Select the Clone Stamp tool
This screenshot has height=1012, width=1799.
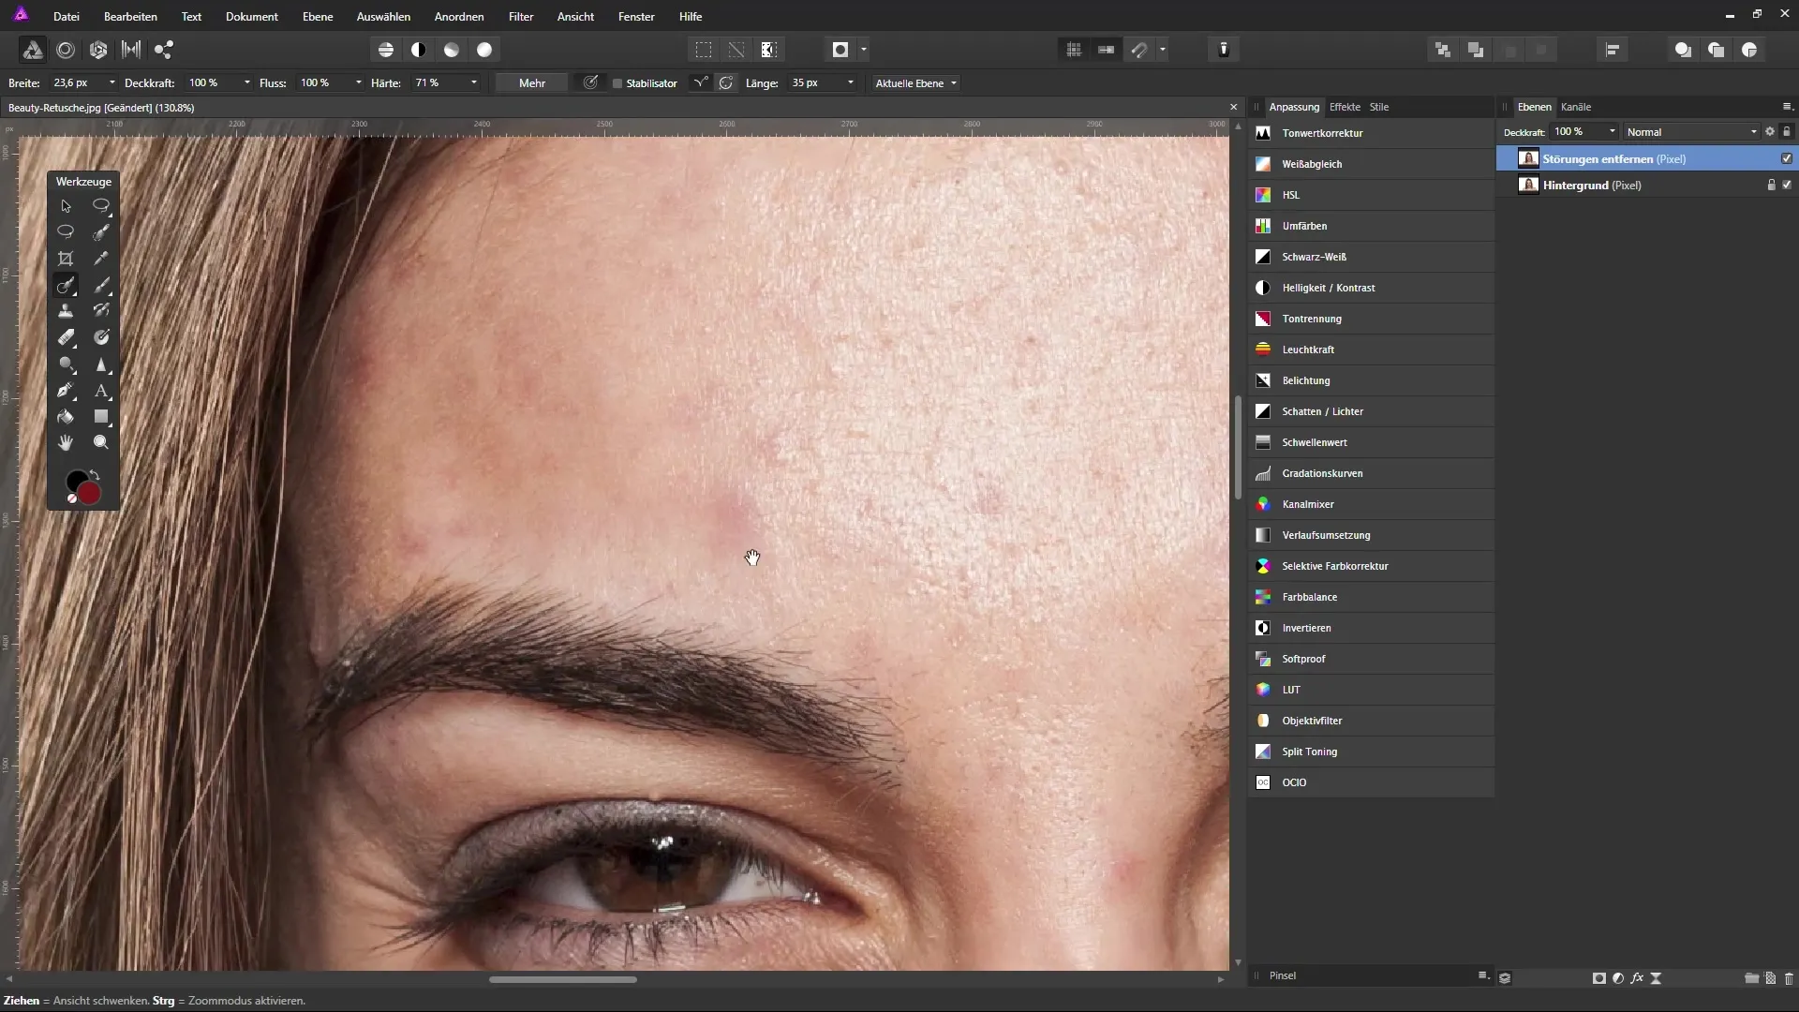point(66,311)
